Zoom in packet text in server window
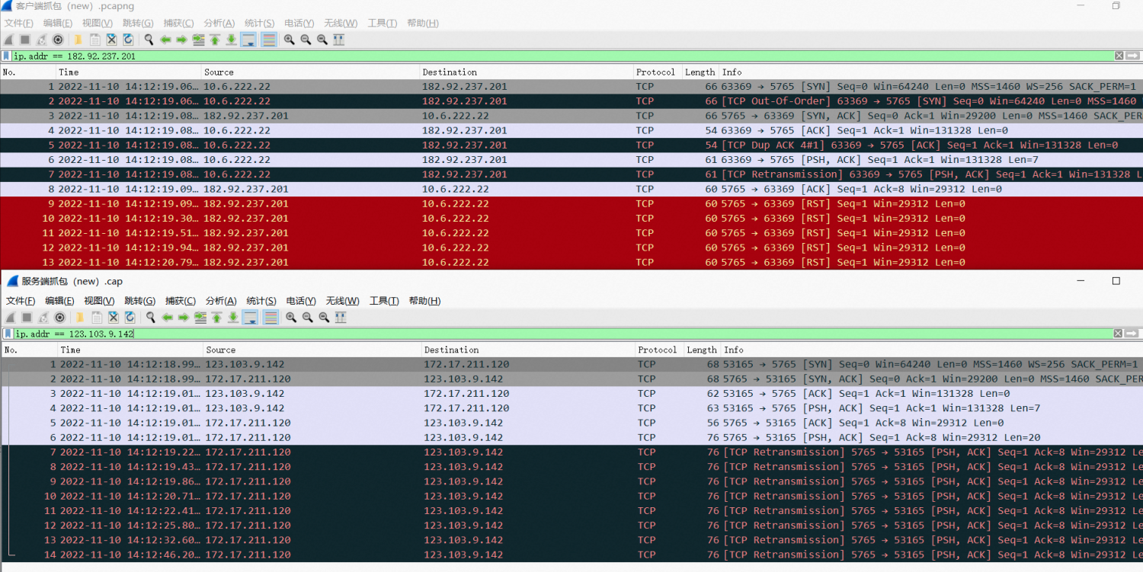Image resolution: width=1143 pixels, height=572 pixels. pyautogui.click(x=291, y=318)
